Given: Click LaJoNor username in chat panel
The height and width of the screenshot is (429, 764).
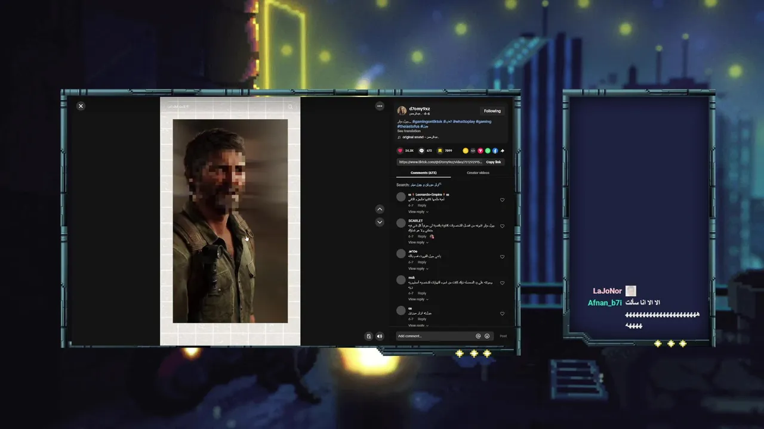Looking at the screenshot, I should [607, 291].
